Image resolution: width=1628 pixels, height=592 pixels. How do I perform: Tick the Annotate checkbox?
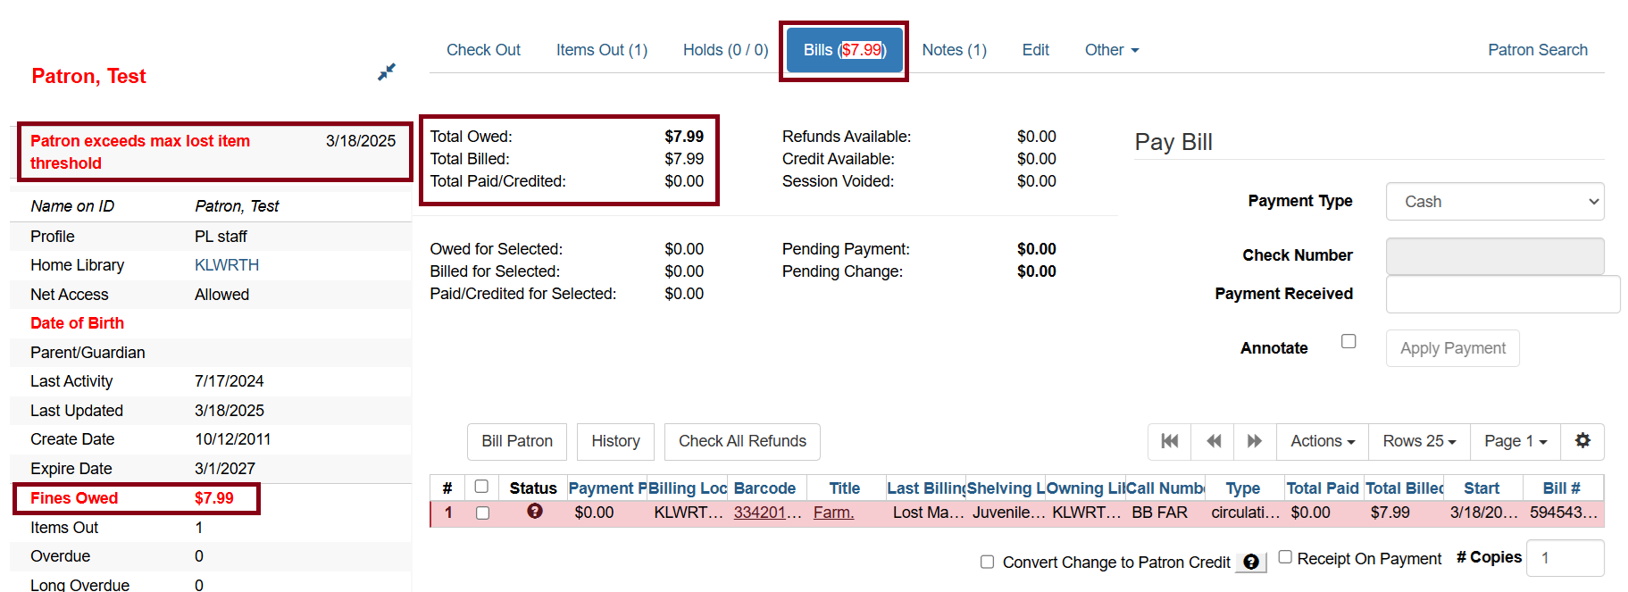click(x=1348, y=342)
